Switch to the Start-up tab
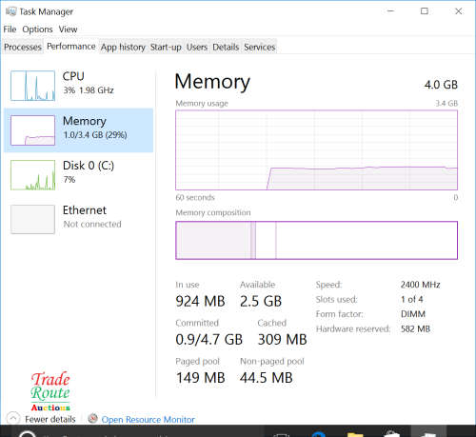 pos(166,47)
